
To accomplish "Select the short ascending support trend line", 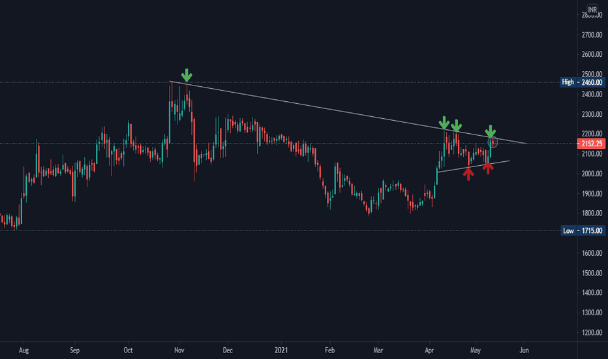I will (473, 166).
